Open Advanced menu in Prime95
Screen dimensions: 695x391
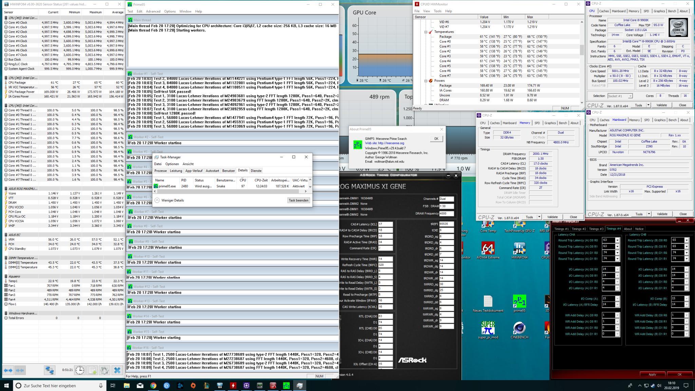click(x=153, y=11)
